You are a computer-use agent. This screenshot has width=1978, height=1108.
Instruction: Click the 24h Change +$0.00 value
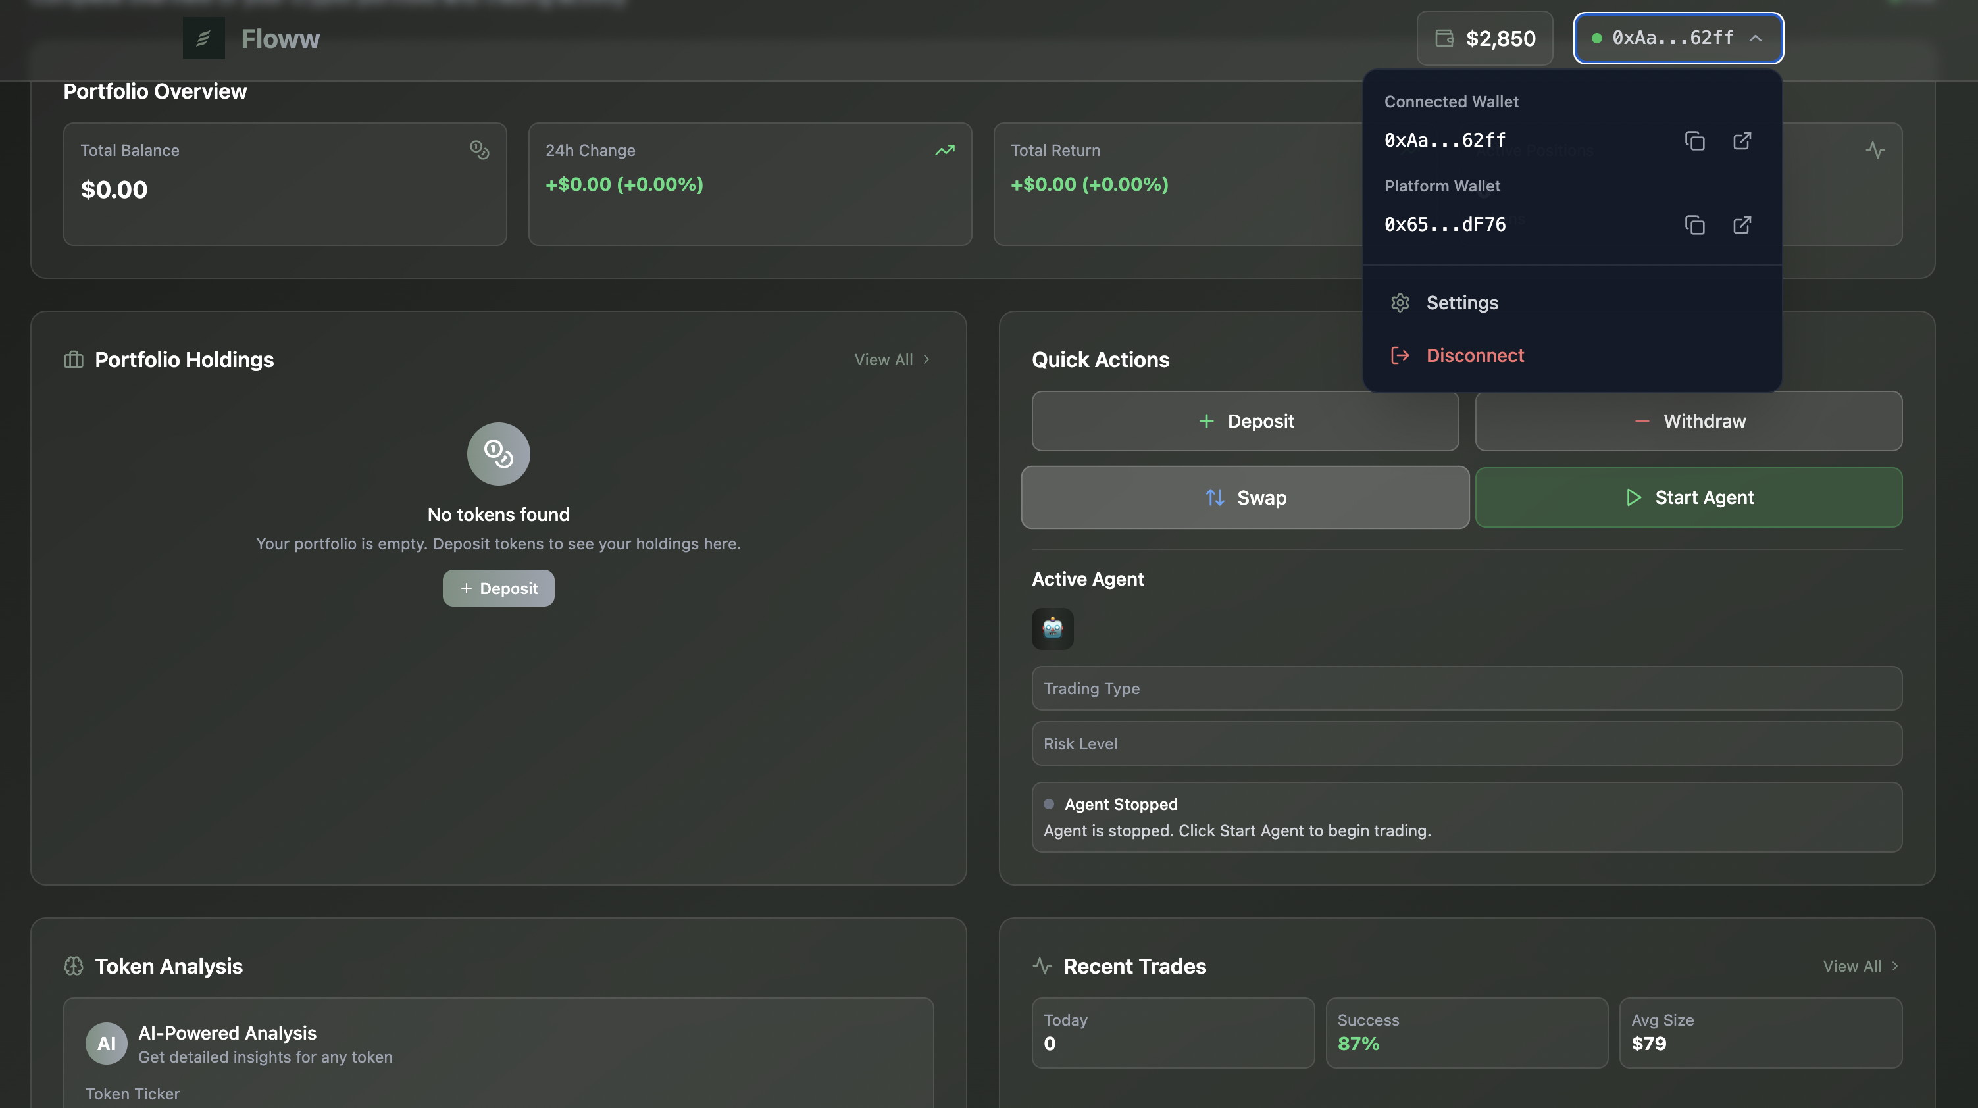click(x=624, y=184)
